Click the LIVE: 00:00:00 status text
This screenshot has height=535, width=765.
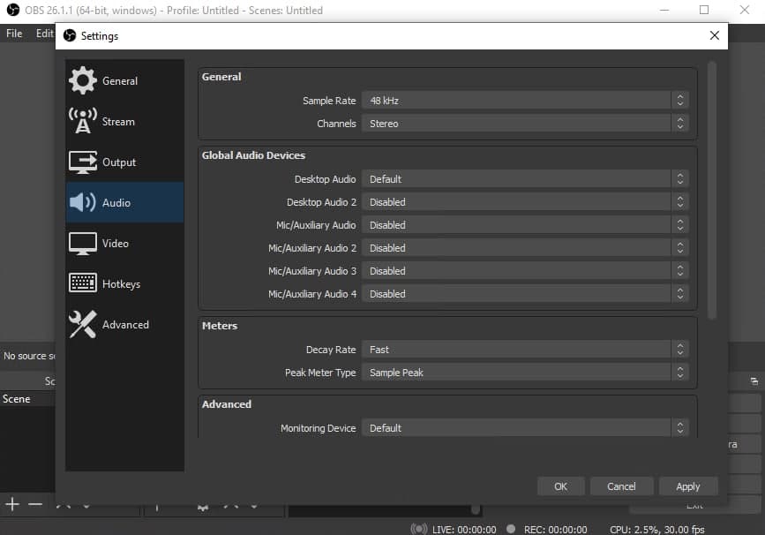(x=464, y=530)
